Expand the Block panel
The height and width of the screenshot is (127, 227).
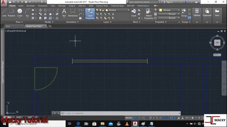pos(137,22)
